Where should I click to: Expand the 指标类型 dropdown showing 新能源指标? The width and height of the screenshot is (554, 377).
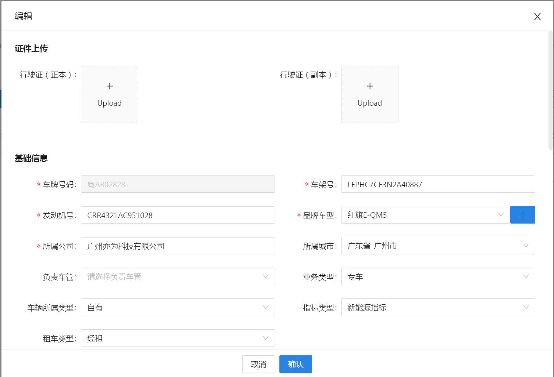437,307
